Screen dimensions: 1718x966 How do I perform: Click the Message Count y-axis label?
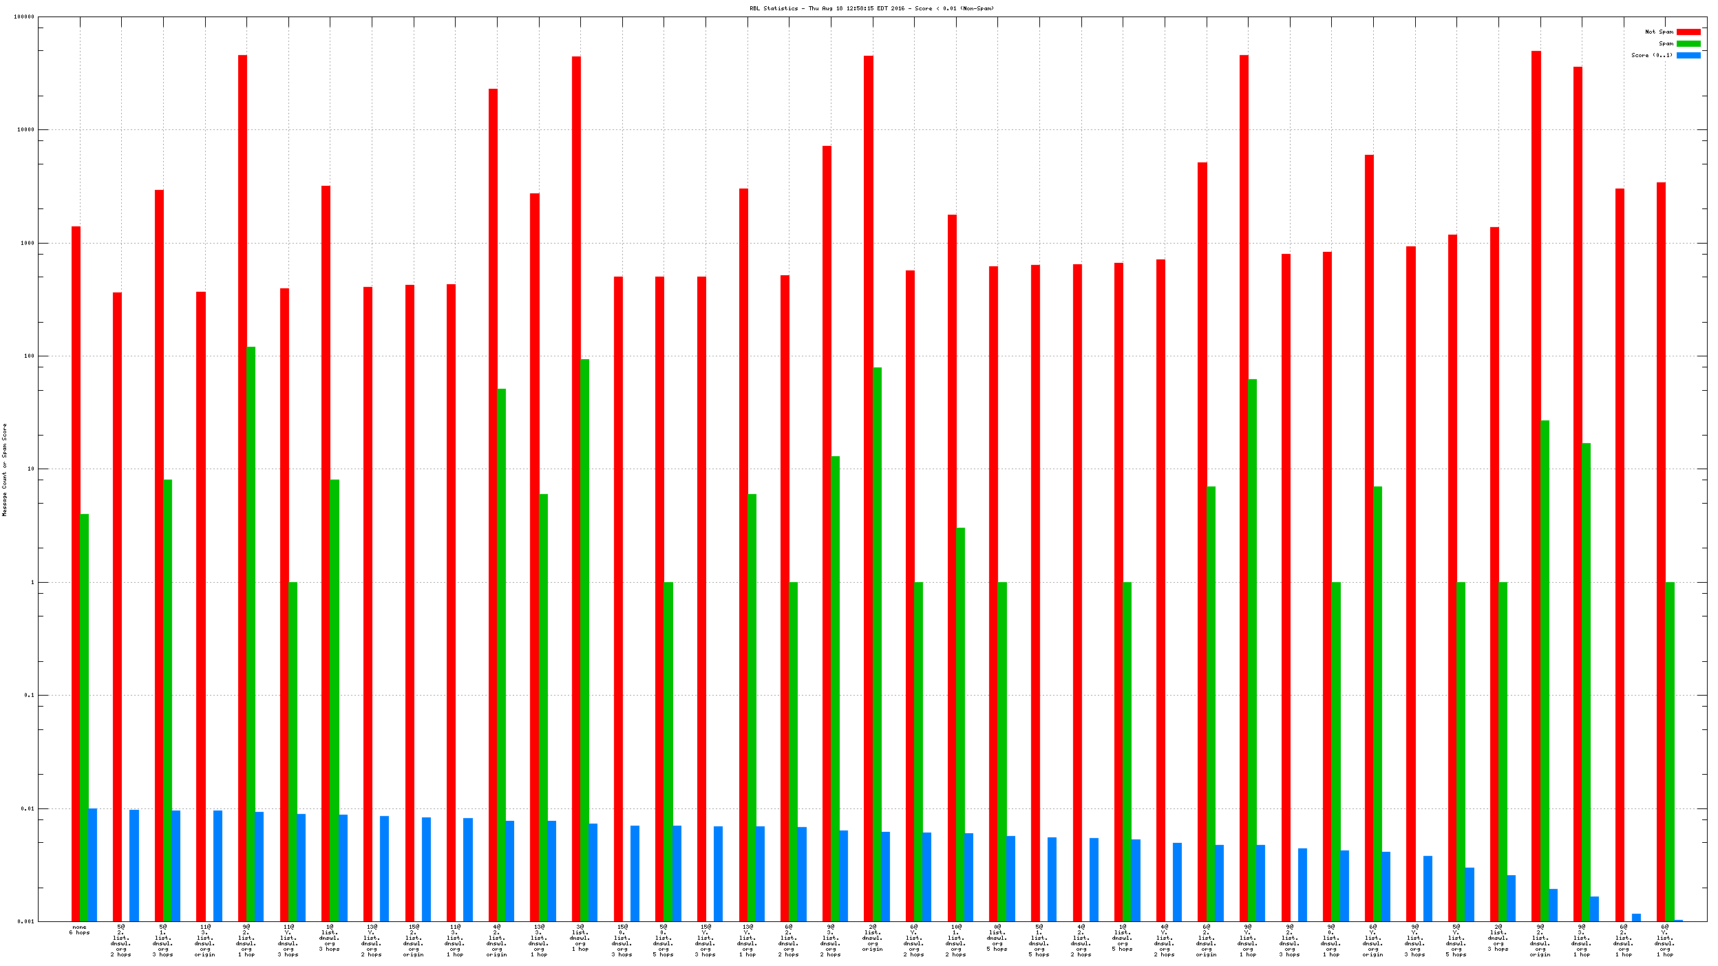(5, 469)
